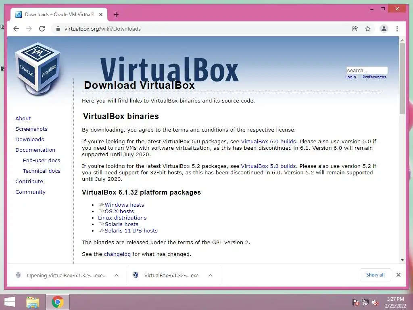Click the page vertical scrollbar thumb
Viewport: 413px width, 310px height.
pyautogui.click(x=402, y=79)
